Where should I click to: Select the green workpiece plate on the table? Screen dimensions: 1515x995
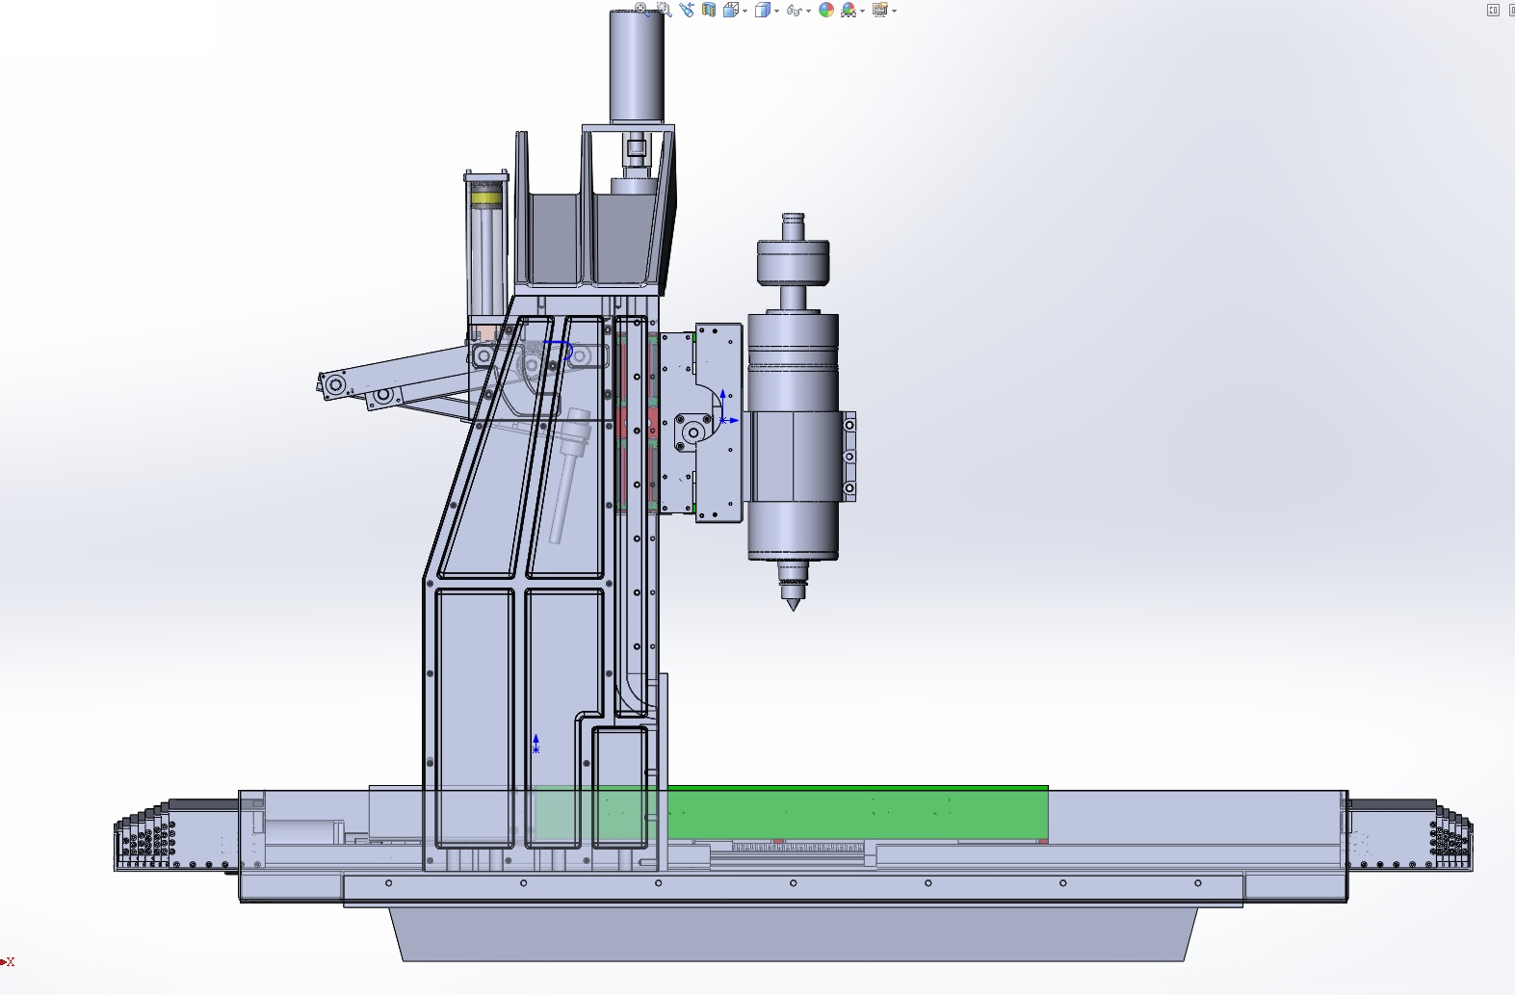point(857,812)
